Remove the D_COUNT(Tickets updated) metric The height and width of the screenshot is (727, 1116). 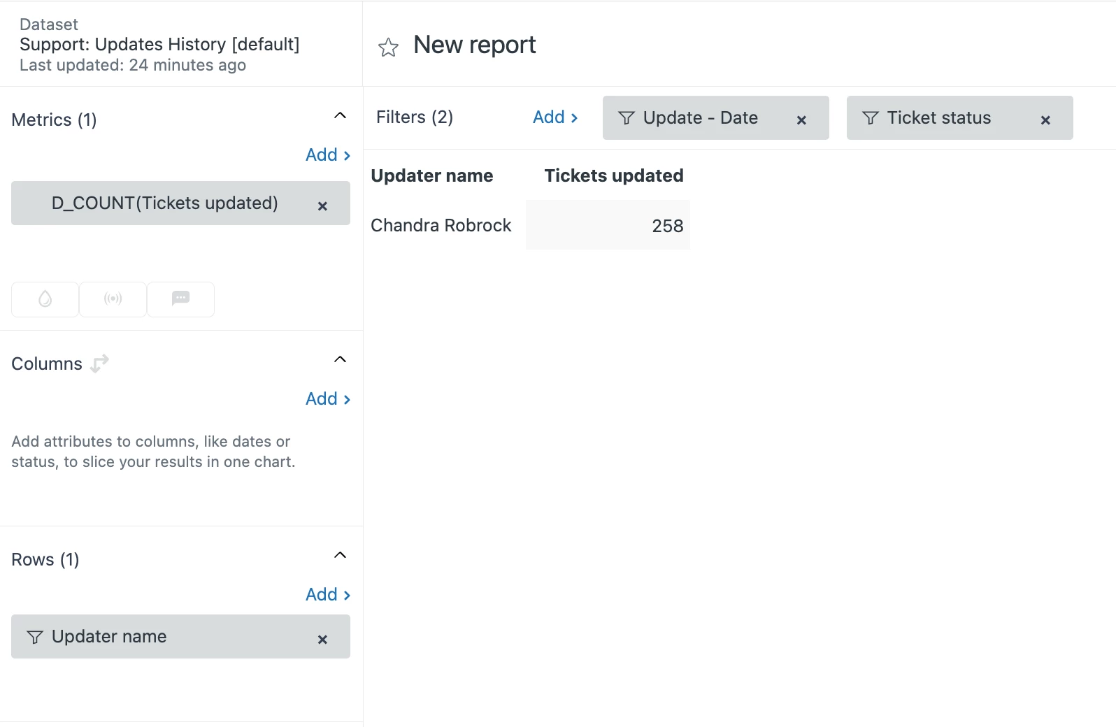(322, 206)
